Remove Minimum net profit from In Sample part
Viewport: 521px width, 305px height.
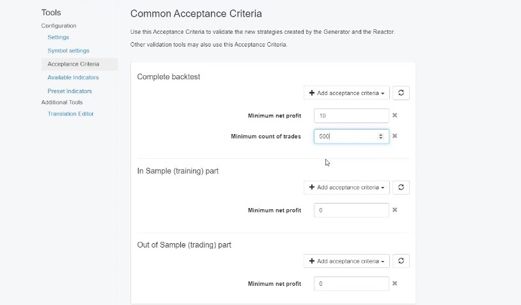pyautogui.click(x=395, y=210)
